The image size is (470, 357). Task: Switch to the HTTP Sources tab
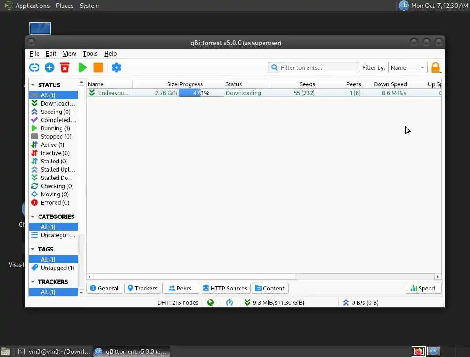tap(225, 288)
